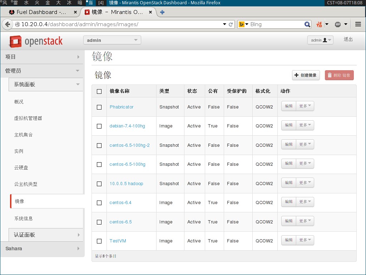Open the debian-7.4-100hg image link
The height and width of the screenshot is (275, 366).
(127, 126)
